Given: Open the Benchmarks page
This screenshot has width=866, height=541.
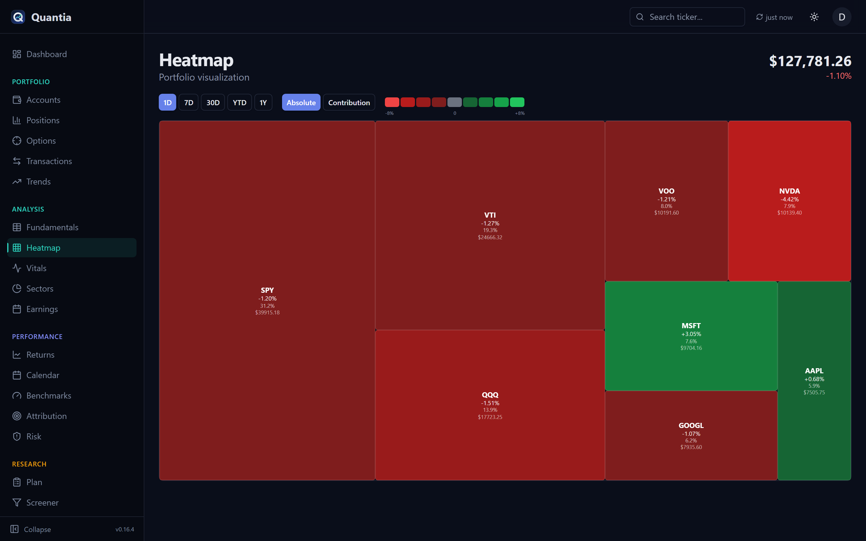Looking at the screenshot, I should tap(72, 395).
